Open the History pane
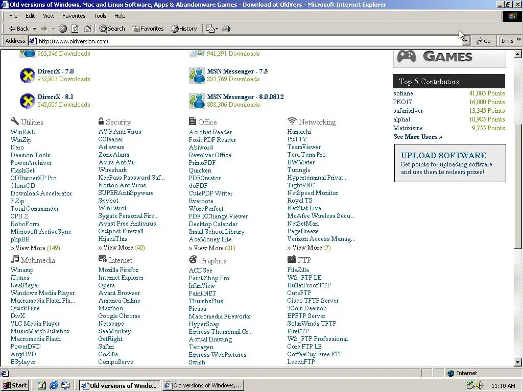523x392 pixels. point(184,29)
